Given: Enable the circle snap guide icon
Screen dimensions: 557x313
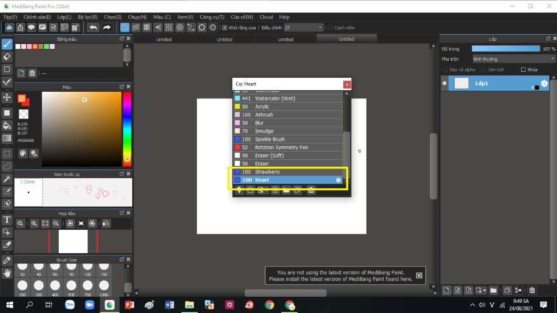Looking at the screenshot, I should point(180,27).
